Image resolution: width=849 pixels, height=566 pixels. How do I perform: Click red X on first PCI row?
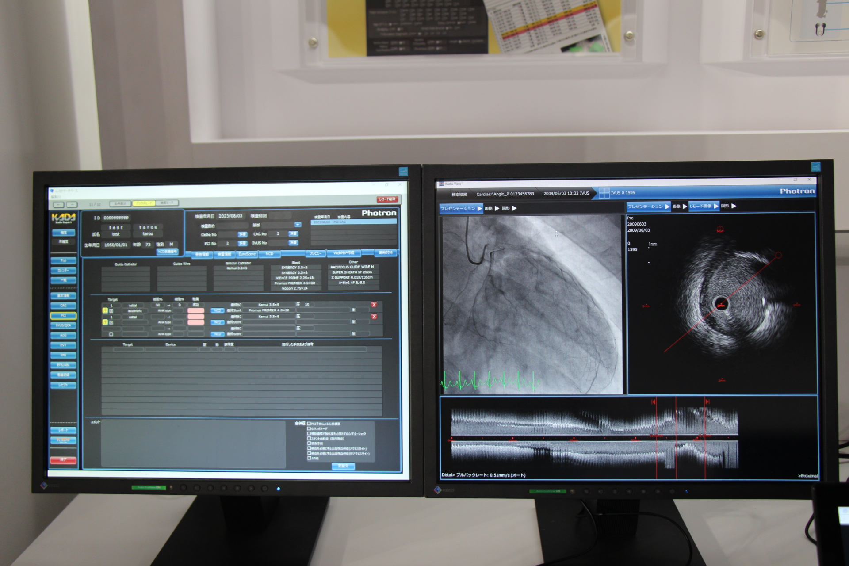(374, 305)
